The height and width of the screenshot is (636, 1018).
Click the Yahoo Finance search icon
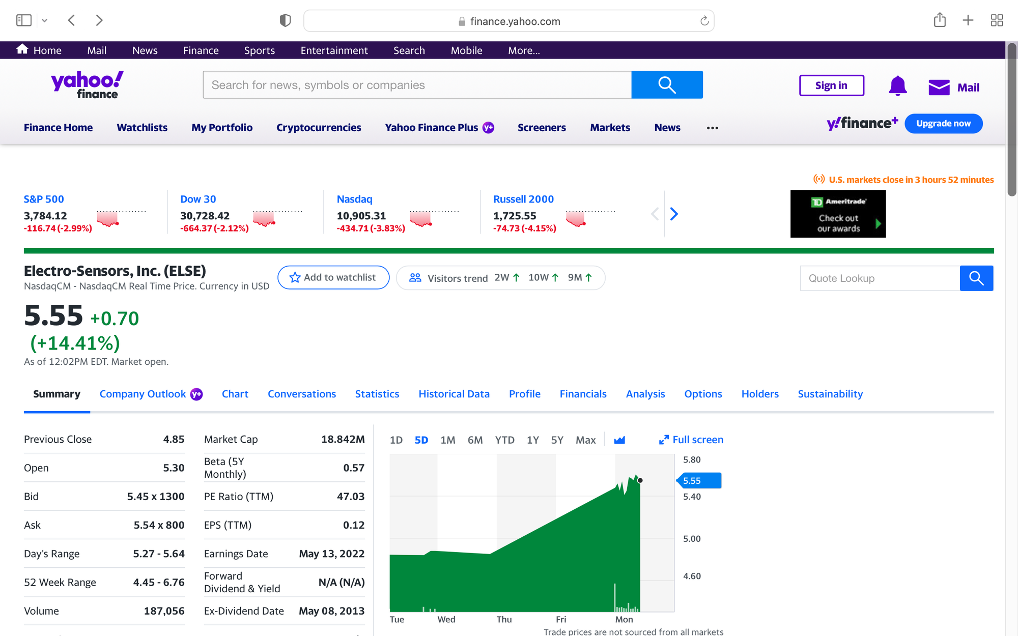click(666, 84)
